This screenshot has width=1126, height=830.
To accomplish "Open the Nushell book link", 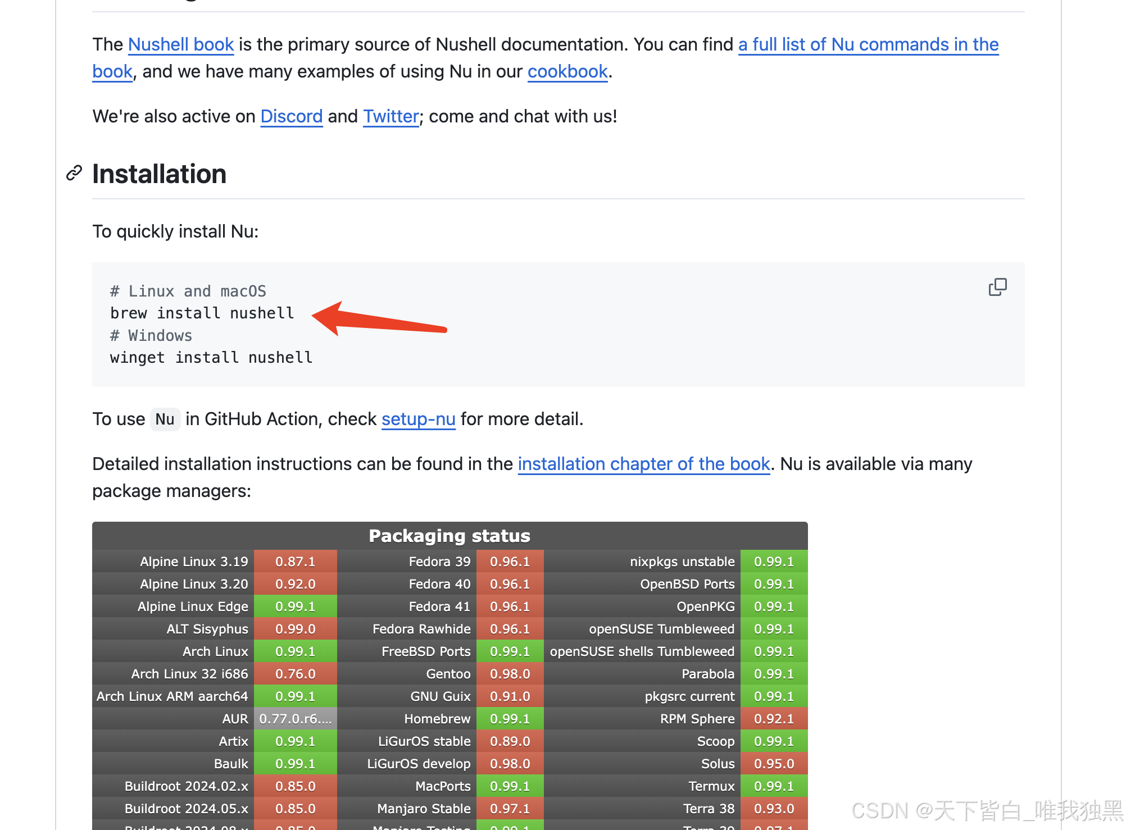I will click(181, 44).
